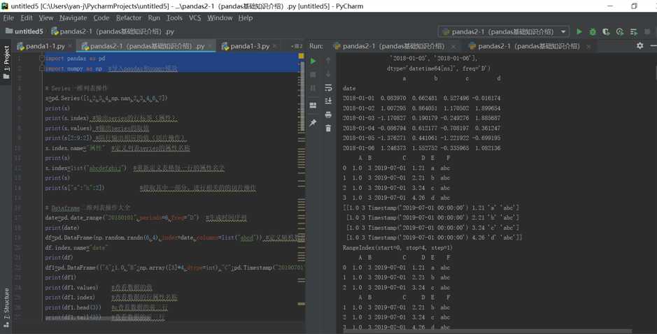Toggle soft-wrap in Run console
657x334 pixels.
click(x=328, y=88)
